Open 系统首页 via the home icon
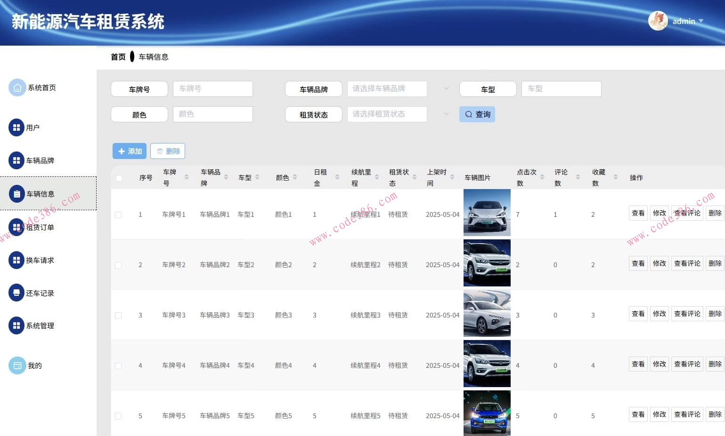Screen dimensions: 725x436 coord(17,87)
